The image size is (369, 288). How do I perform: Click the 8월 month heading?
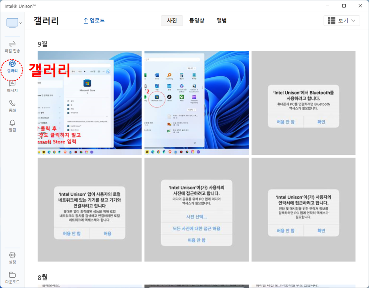pos(43,277)
